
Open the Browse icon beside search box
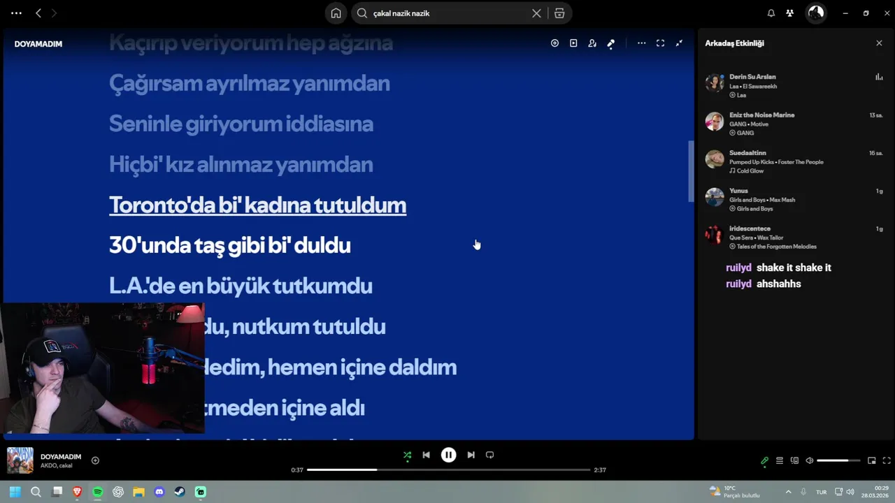(x=559, y=13)
